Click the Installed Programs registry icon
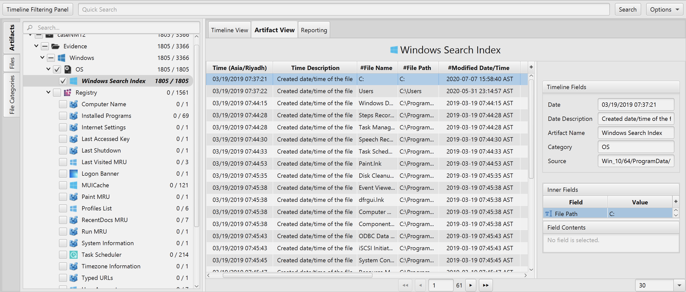 click(x=74, y=116)
